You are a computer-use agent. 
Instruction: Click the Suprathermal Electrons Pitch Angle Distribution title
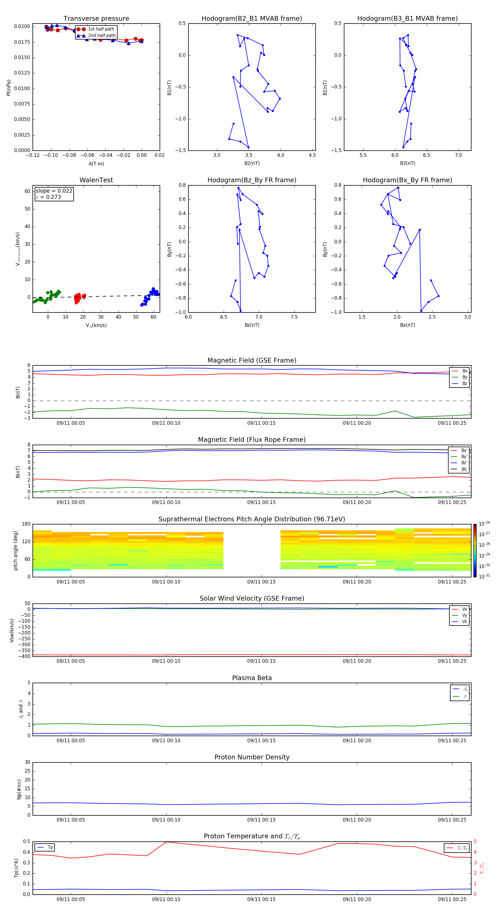point(252,519)
